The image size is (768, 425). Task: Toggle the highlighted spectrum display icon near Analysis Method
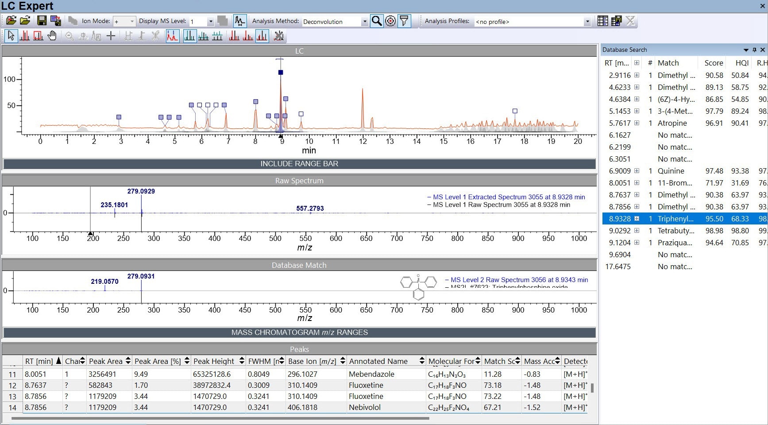click(239, 21)
